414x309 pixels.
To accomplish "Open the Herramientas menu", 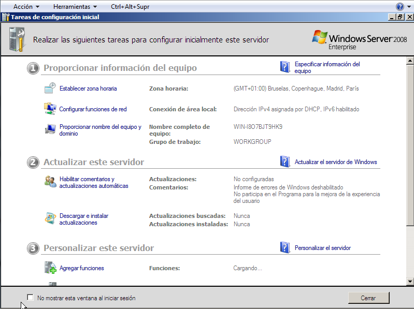I will point(75,7).
